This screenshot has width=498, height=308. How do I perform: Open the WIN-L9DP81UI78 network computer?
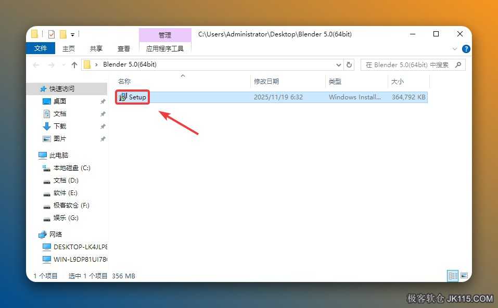coord(80,260)
